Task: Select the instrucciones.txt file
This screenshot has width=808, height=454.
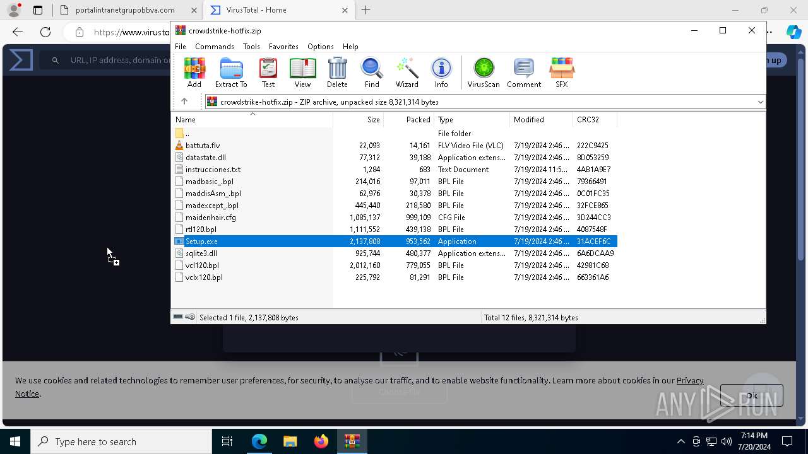Action: (395, 170)
